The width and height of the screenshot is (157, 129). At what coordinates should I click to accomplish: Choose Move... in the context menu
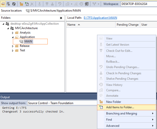point(127,56)
